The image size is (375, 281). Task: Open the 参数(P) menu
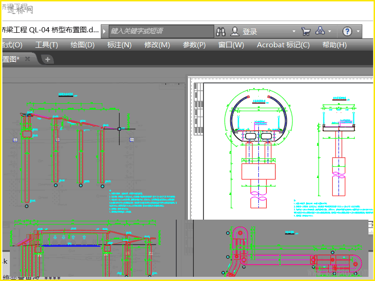coord(194,45)
